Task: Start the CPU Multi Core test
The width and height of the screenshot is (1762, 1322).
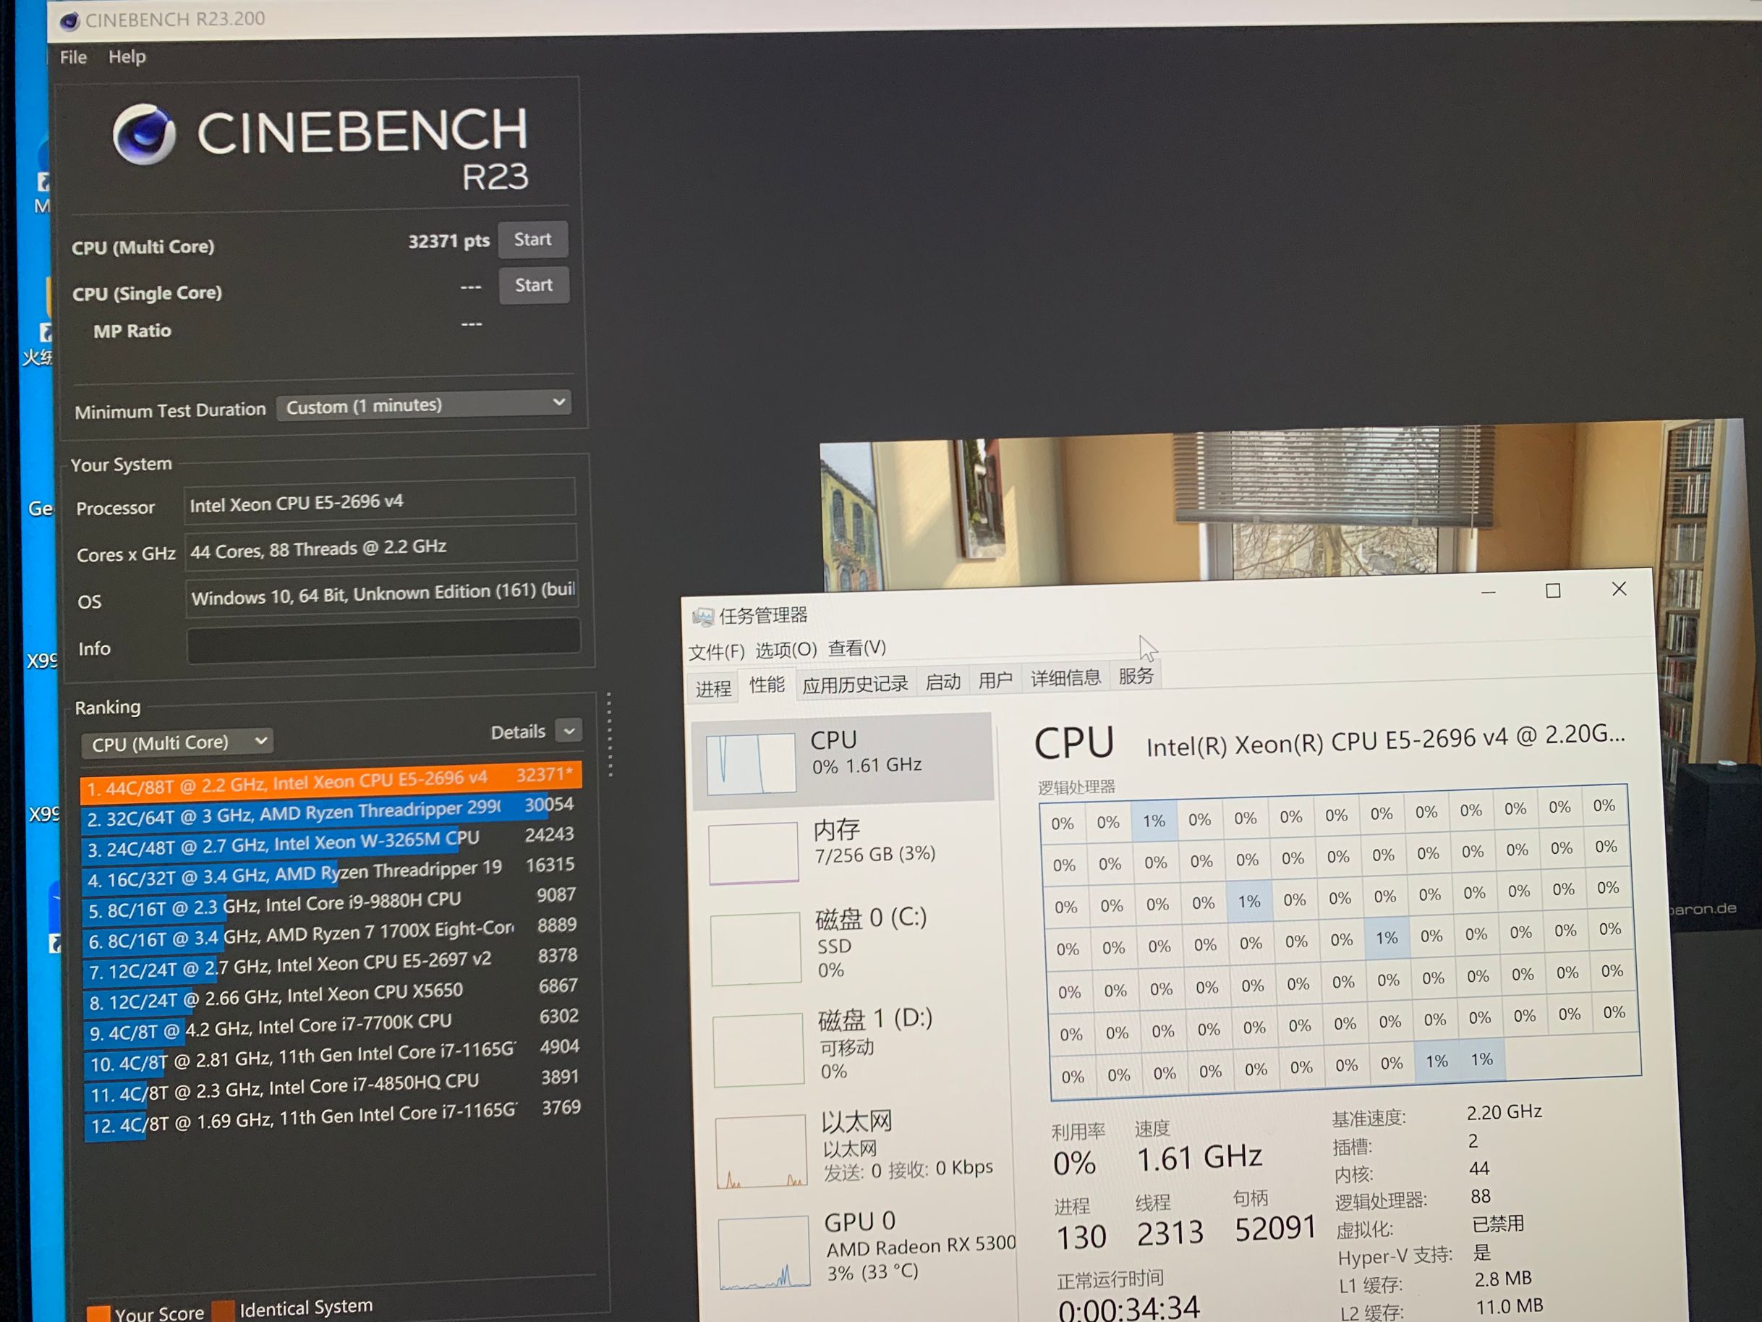Action: tap(533, 240)
